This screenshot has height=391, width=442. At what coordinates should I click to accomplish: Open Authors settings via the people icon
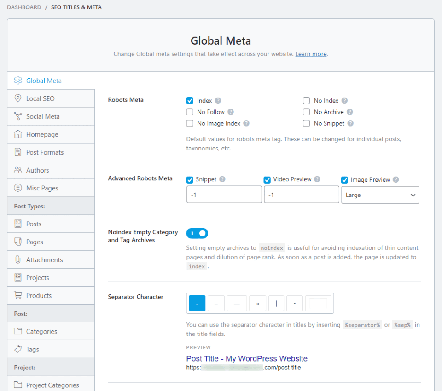point(18,170)
